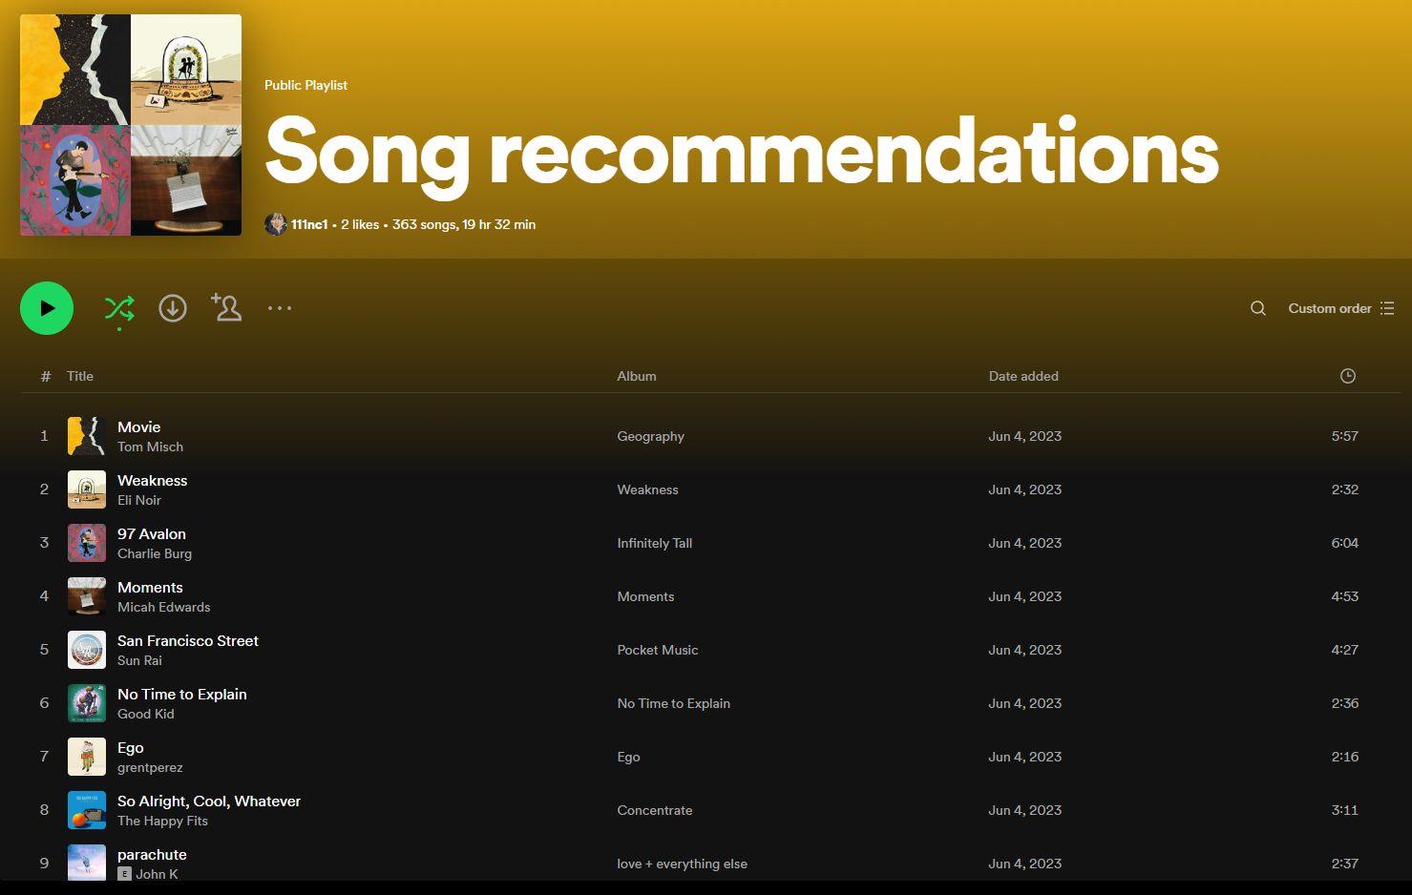Screen dimensions: 1412x895
Task: Sort tracks by duration clock icon
Action: pyautogui.click(x=1348, y=376)
